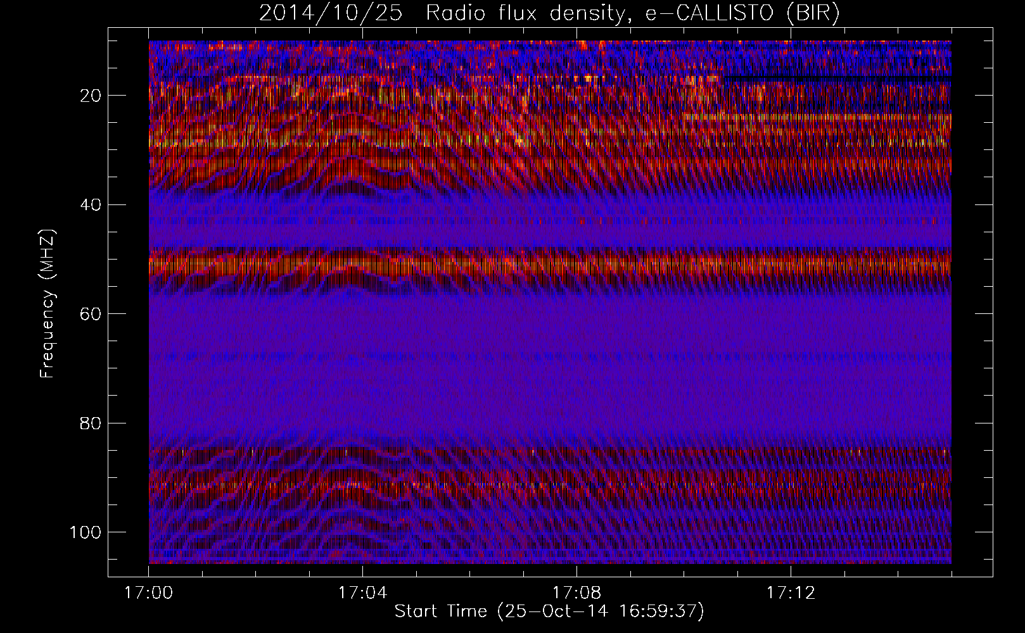Click the 60 frequency axis label
The width and height of the screenshot is (1025, 633).
91,314
